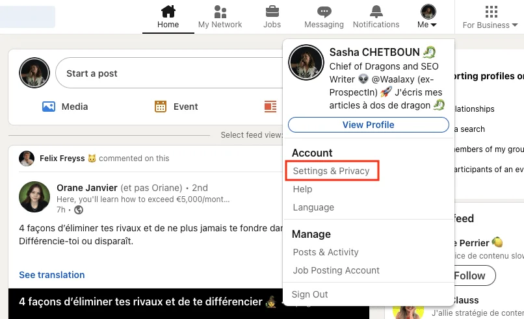
Task: Expand the Me dropdown arrow
Action: click(x=434, y=25)
